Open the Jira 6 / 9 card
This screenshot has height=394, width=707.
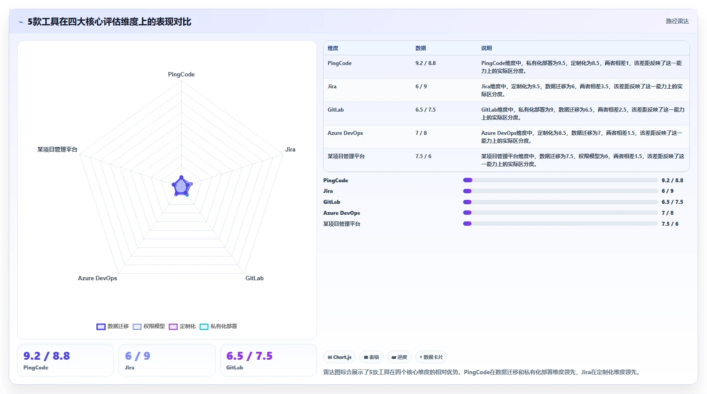tap(167, 360)
